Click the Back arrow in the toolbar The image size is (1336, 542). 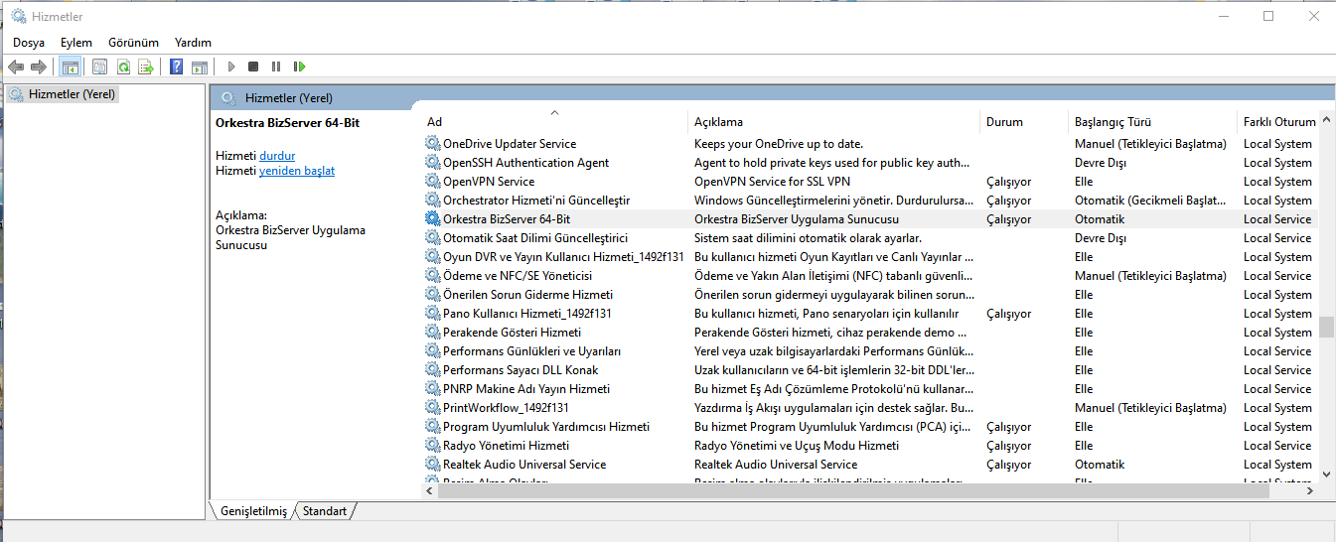[x=16, y=67]
